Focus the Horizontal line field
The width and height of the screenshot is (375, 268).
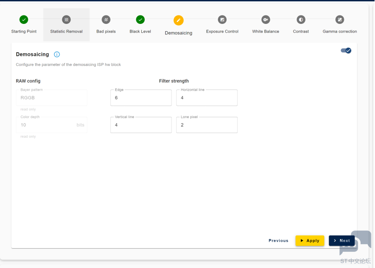tap(207, 97)
